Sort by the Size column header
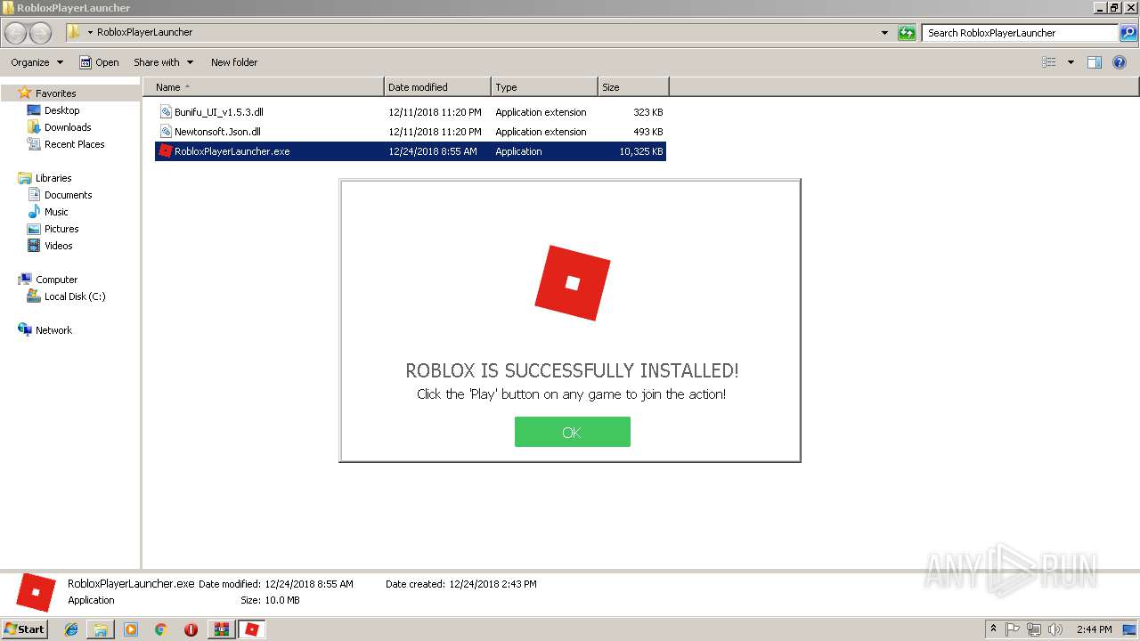 (x=633, y=87)
